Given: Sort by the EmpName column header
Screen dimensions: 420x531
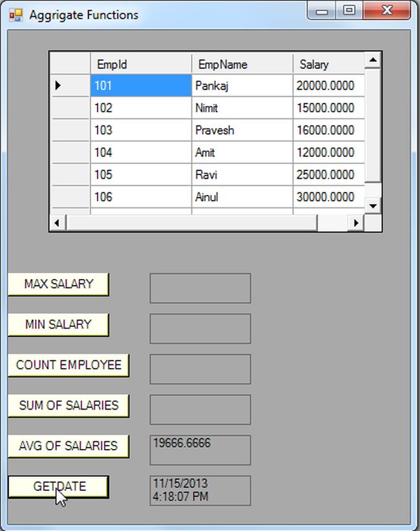Looking at the screenshot, I should [242, 64].
